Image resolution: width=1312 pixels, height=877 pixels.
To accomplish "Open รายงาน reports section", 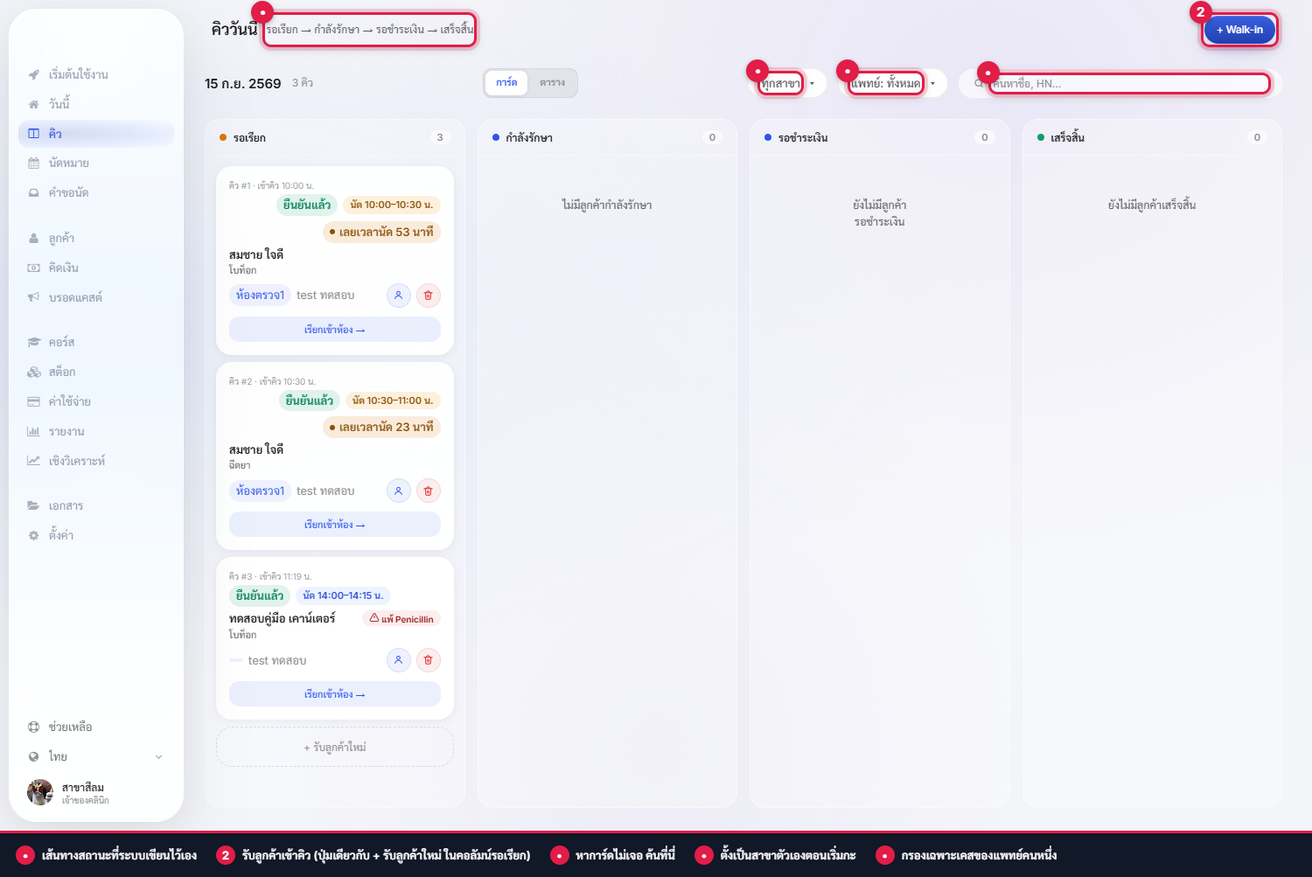I will (96, 432).
